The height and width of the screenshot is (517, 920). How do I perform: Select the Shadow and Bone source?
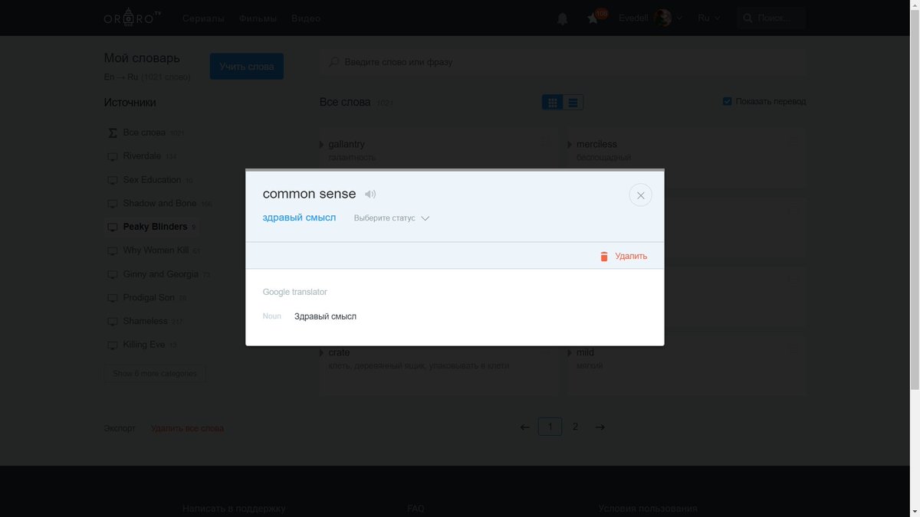pos(159,204)
